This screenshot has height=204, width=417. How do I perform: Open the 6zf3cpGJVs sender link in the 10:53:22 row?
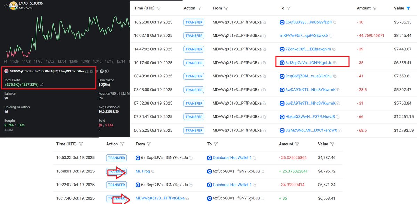pyautogui.click(x=165, y=158)
